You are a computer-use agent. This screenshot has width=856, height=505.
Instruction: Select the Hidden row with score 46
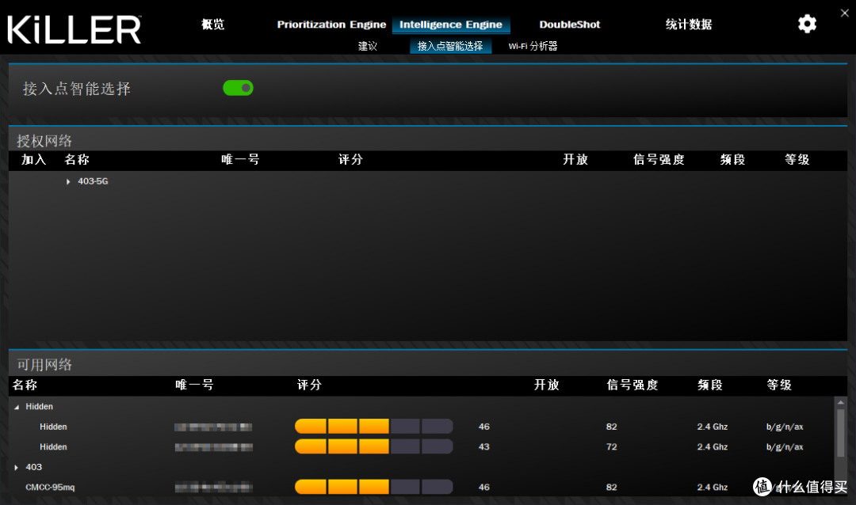click(x=421, y=427)
